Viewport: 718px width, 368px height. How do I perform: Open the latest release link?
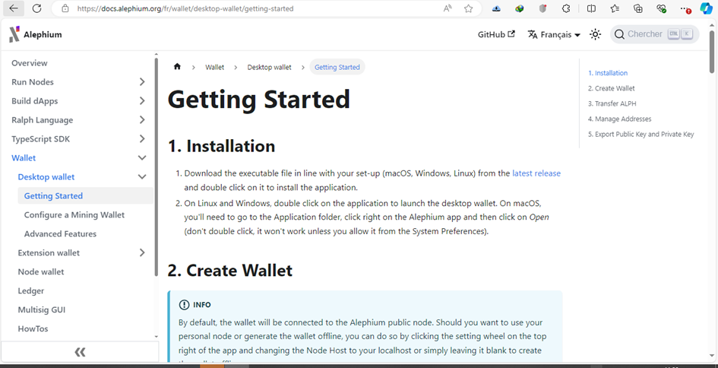[x=536, y=173]
